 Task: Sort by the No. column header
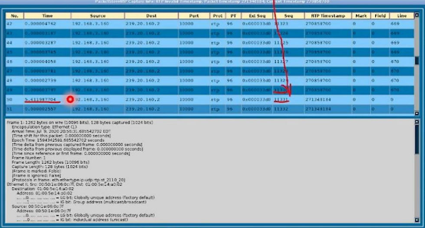click(x=15, y=16)
